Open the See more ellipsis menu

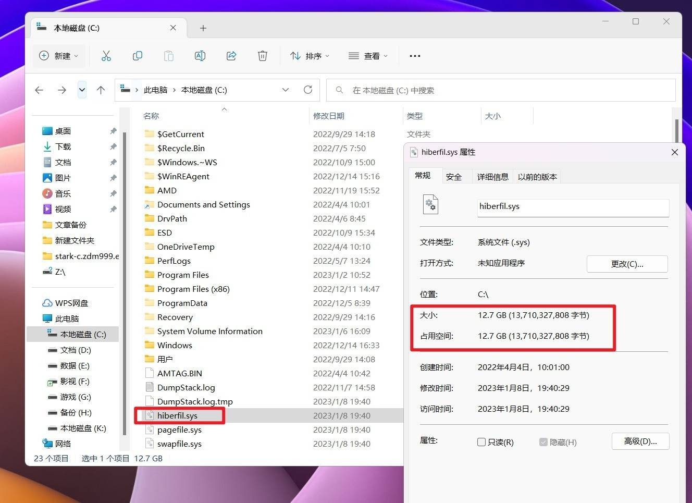[414, 56]
